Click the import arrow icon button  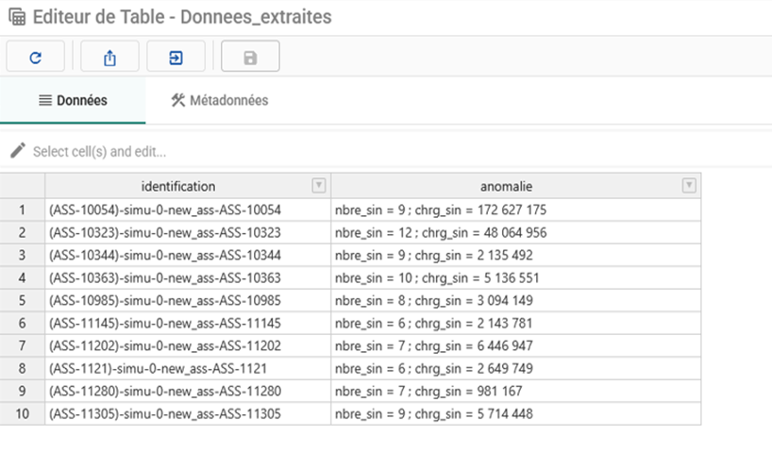coord(176,58)
